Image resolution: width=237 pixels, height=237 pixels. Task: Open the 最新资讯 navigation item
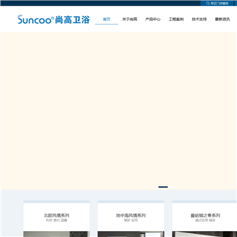coord(223,19)
